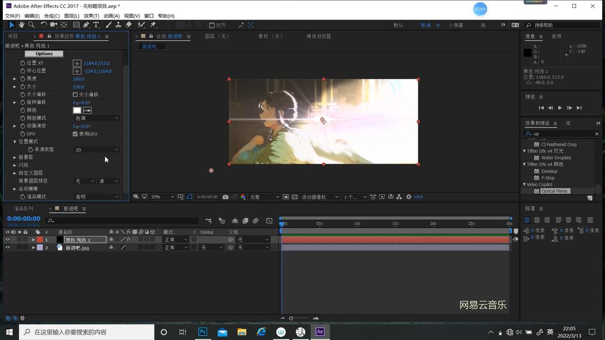The height and width of the screenshot is (340, 605).
Task: Toggle the 大小 stopwatch keyframe
Action: [22, 87]
